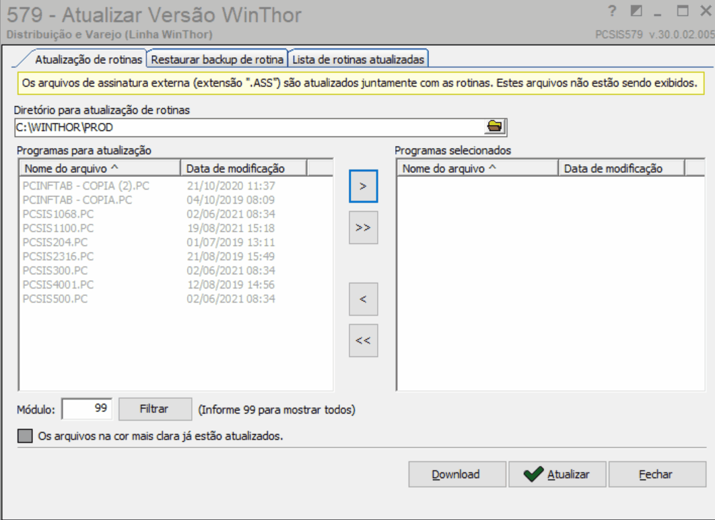The height and width of the screenshot is (520, 715).
Task: Select file PCSIS300.PC
Action: 55,270
